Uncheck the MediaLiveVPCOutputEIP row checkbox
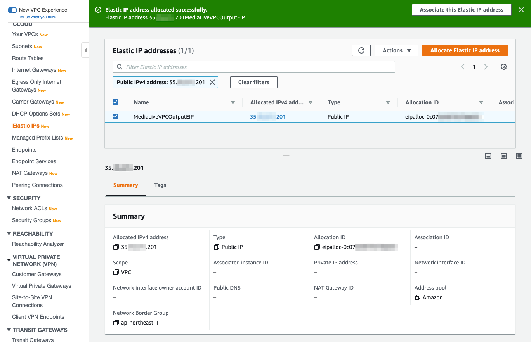This screenshot has width=531, height=342. click(115, 116)
